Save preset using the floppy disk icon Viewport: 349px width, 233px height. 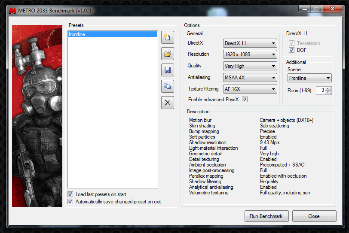pos(167,70)
